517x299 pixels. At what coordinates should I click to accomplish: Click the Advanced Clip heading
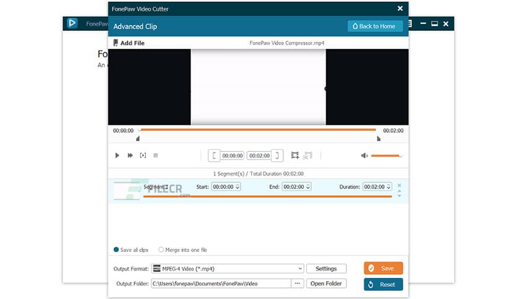135,27
